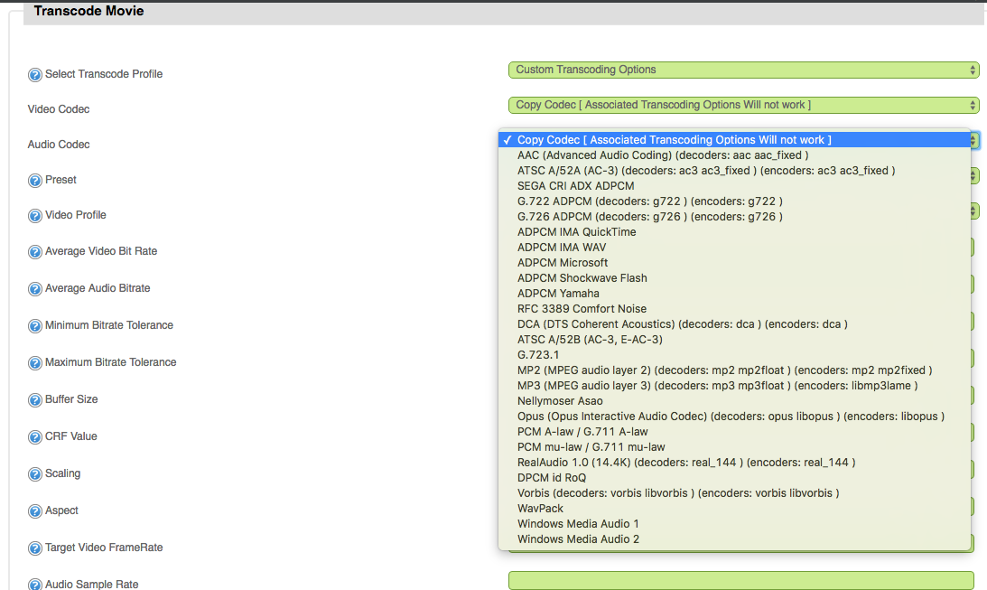
Task: Choose G.723.1 audio codec
Action: point(734,354)
